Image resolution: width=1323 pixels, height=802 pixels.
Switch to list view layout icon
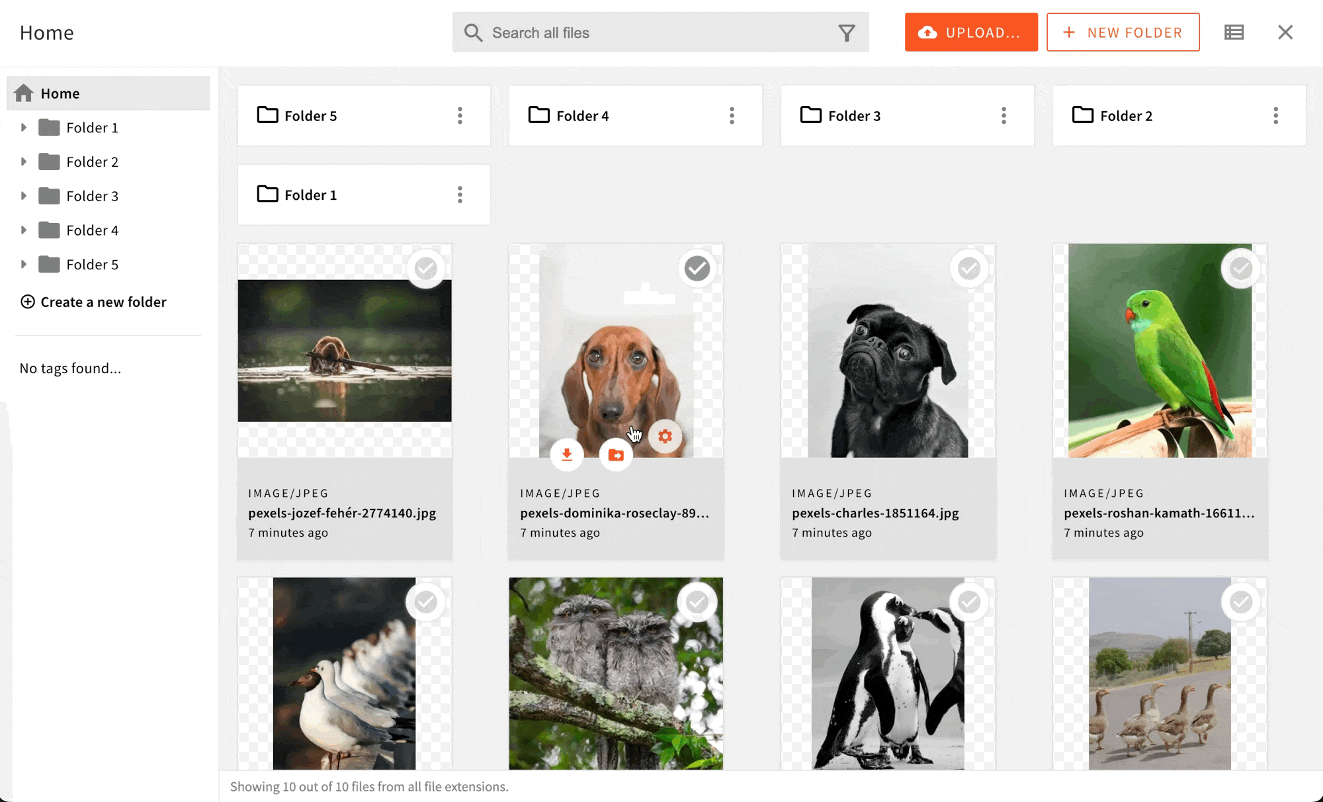point(1234,32)
